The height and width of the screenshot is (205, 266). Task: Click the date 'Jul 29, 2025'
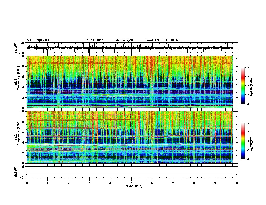pos(94,40)
